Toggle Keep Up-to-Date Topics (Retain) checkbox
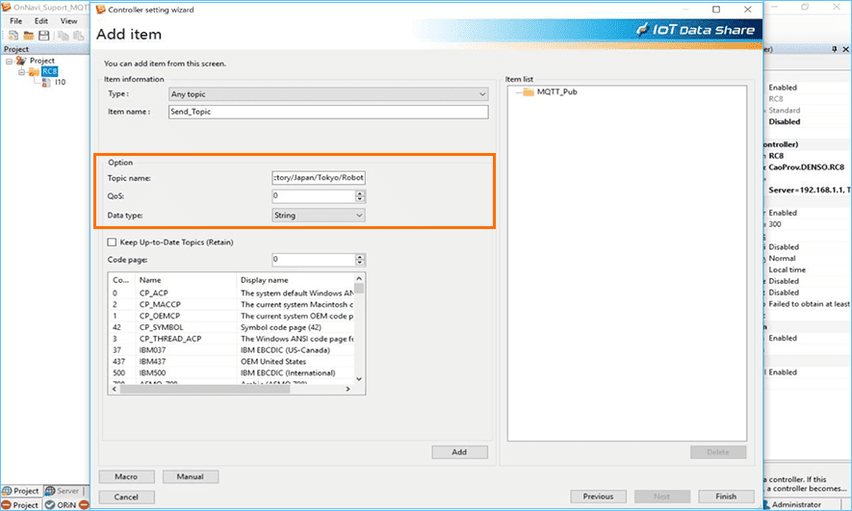Viewport: 852px width, 511px height. [112, 243]
